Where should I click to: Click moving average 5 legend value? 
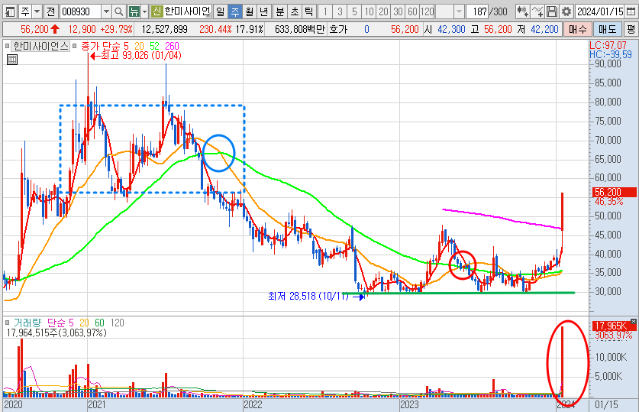click(126, 46)
